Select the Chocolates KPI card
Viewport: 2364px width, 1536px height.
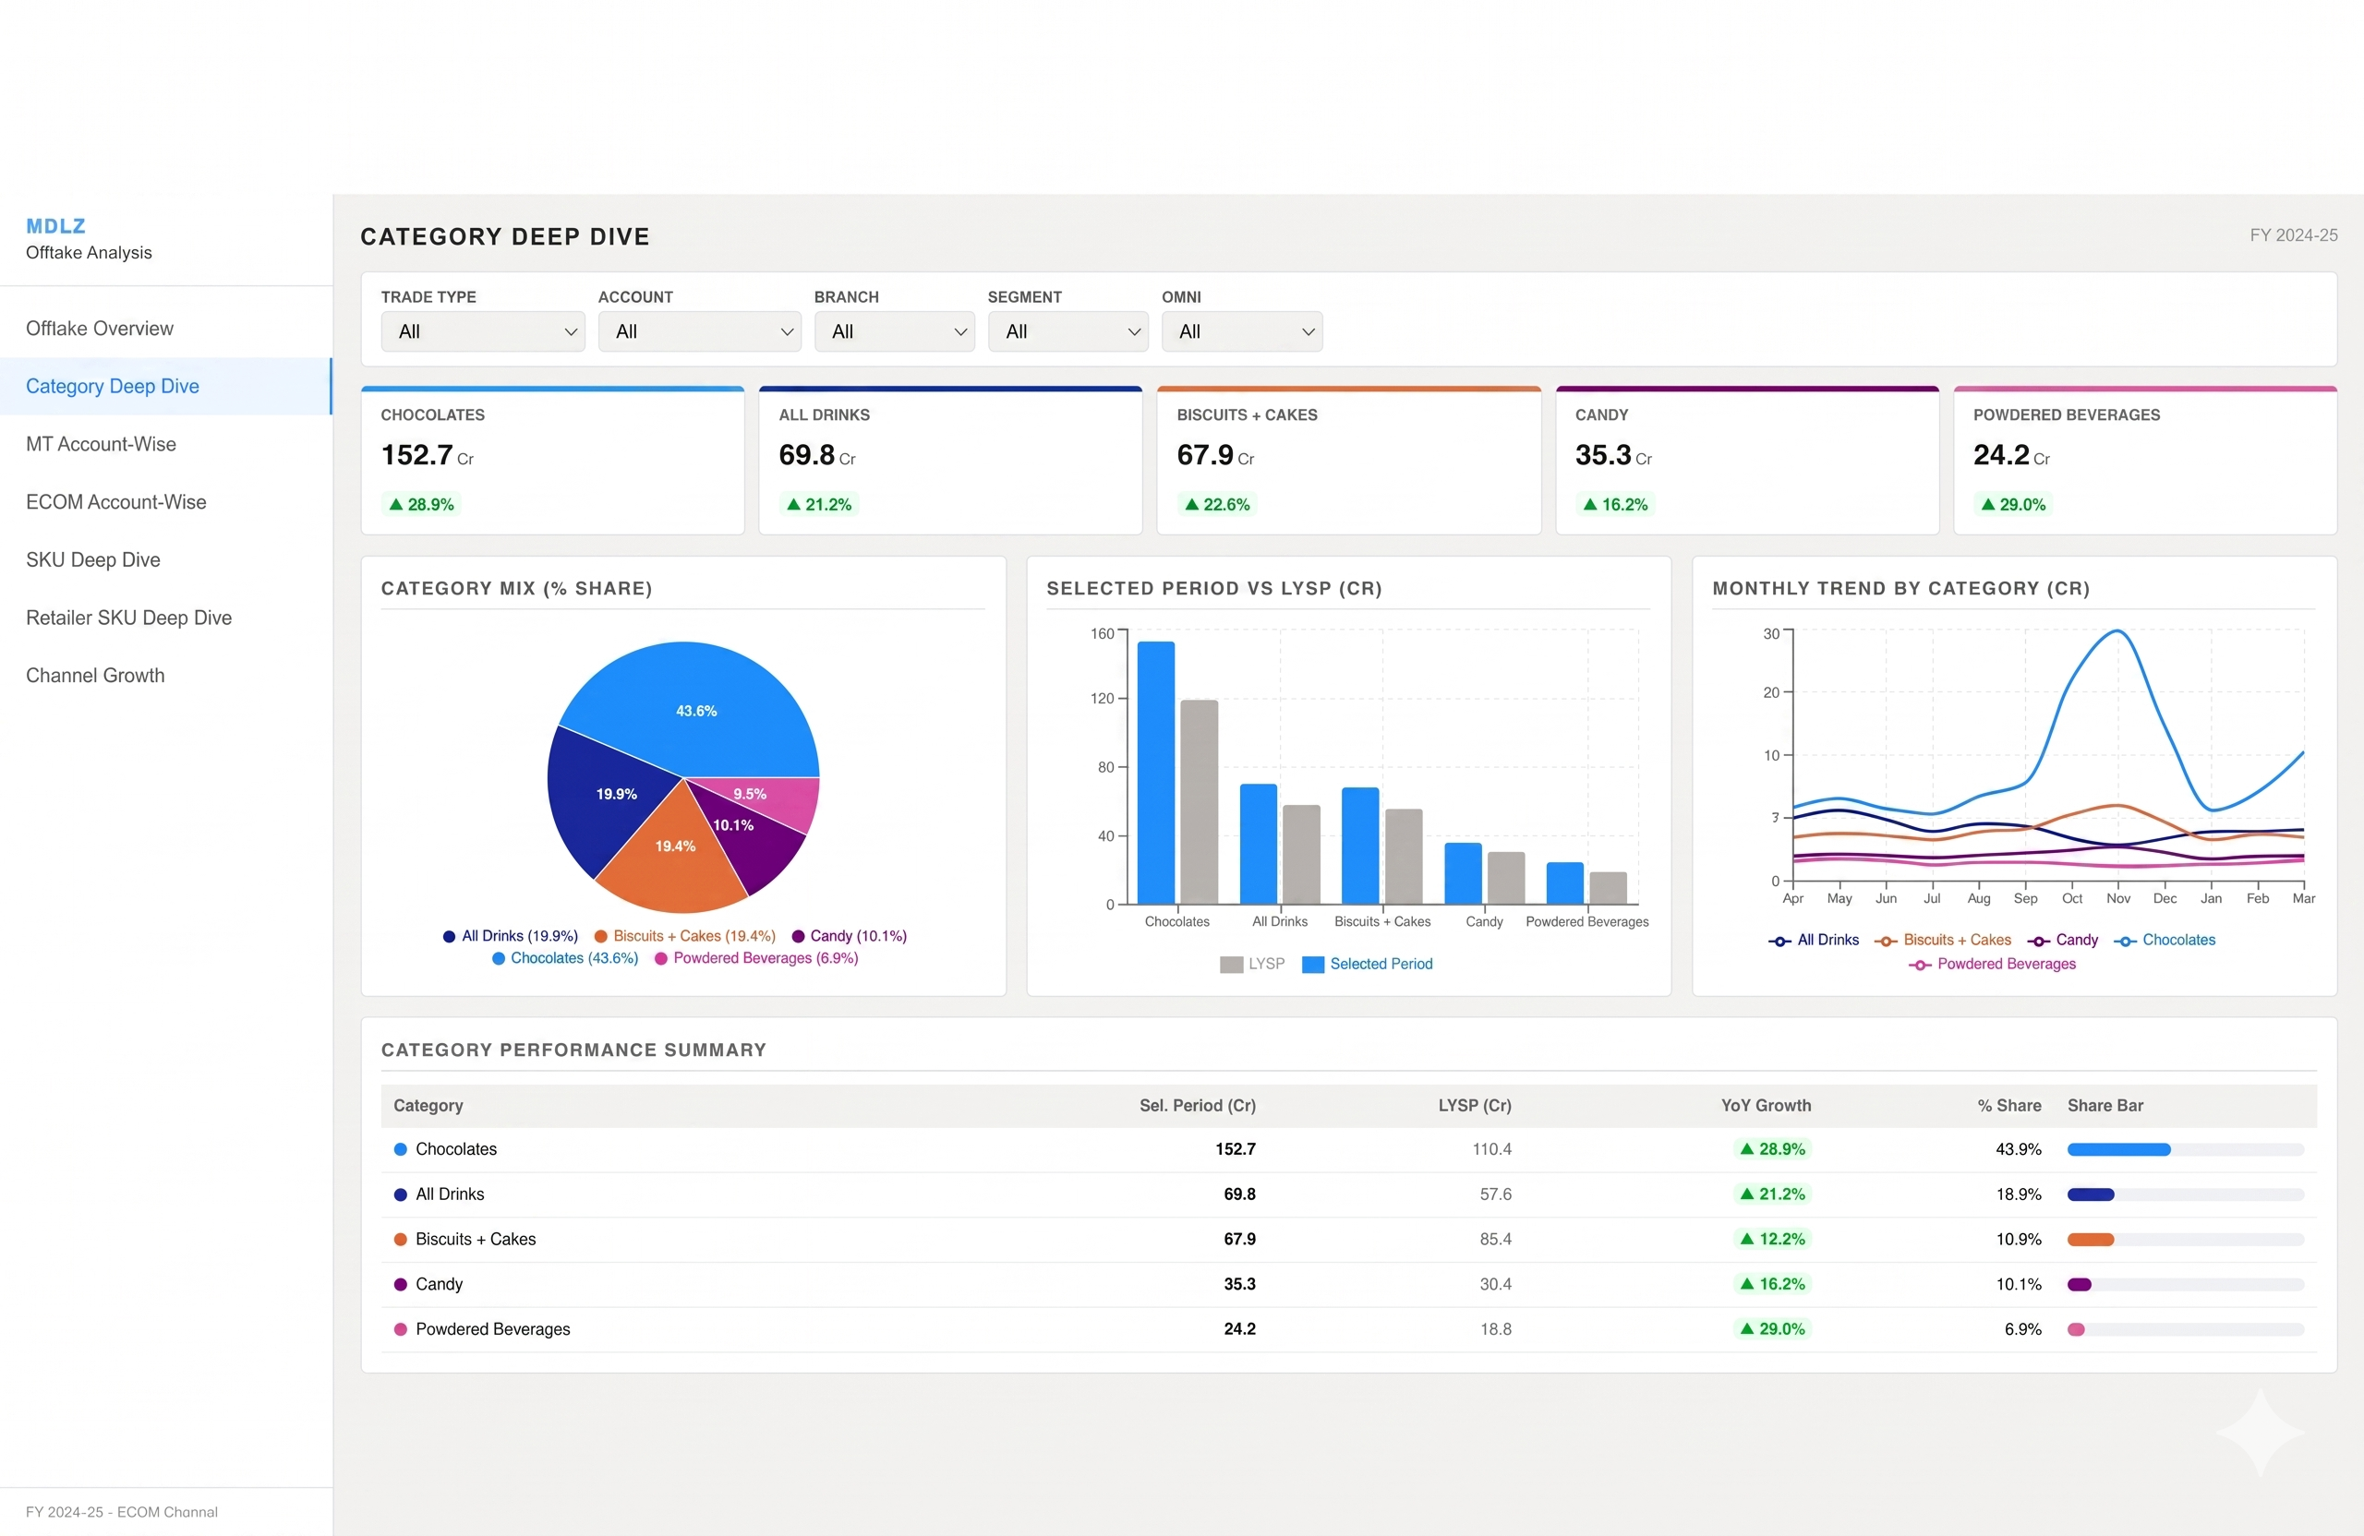[552, 461]
